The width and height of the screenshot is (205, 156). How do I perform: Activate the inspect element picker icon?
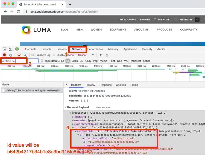pyautogui.click(x=5, y=49)
